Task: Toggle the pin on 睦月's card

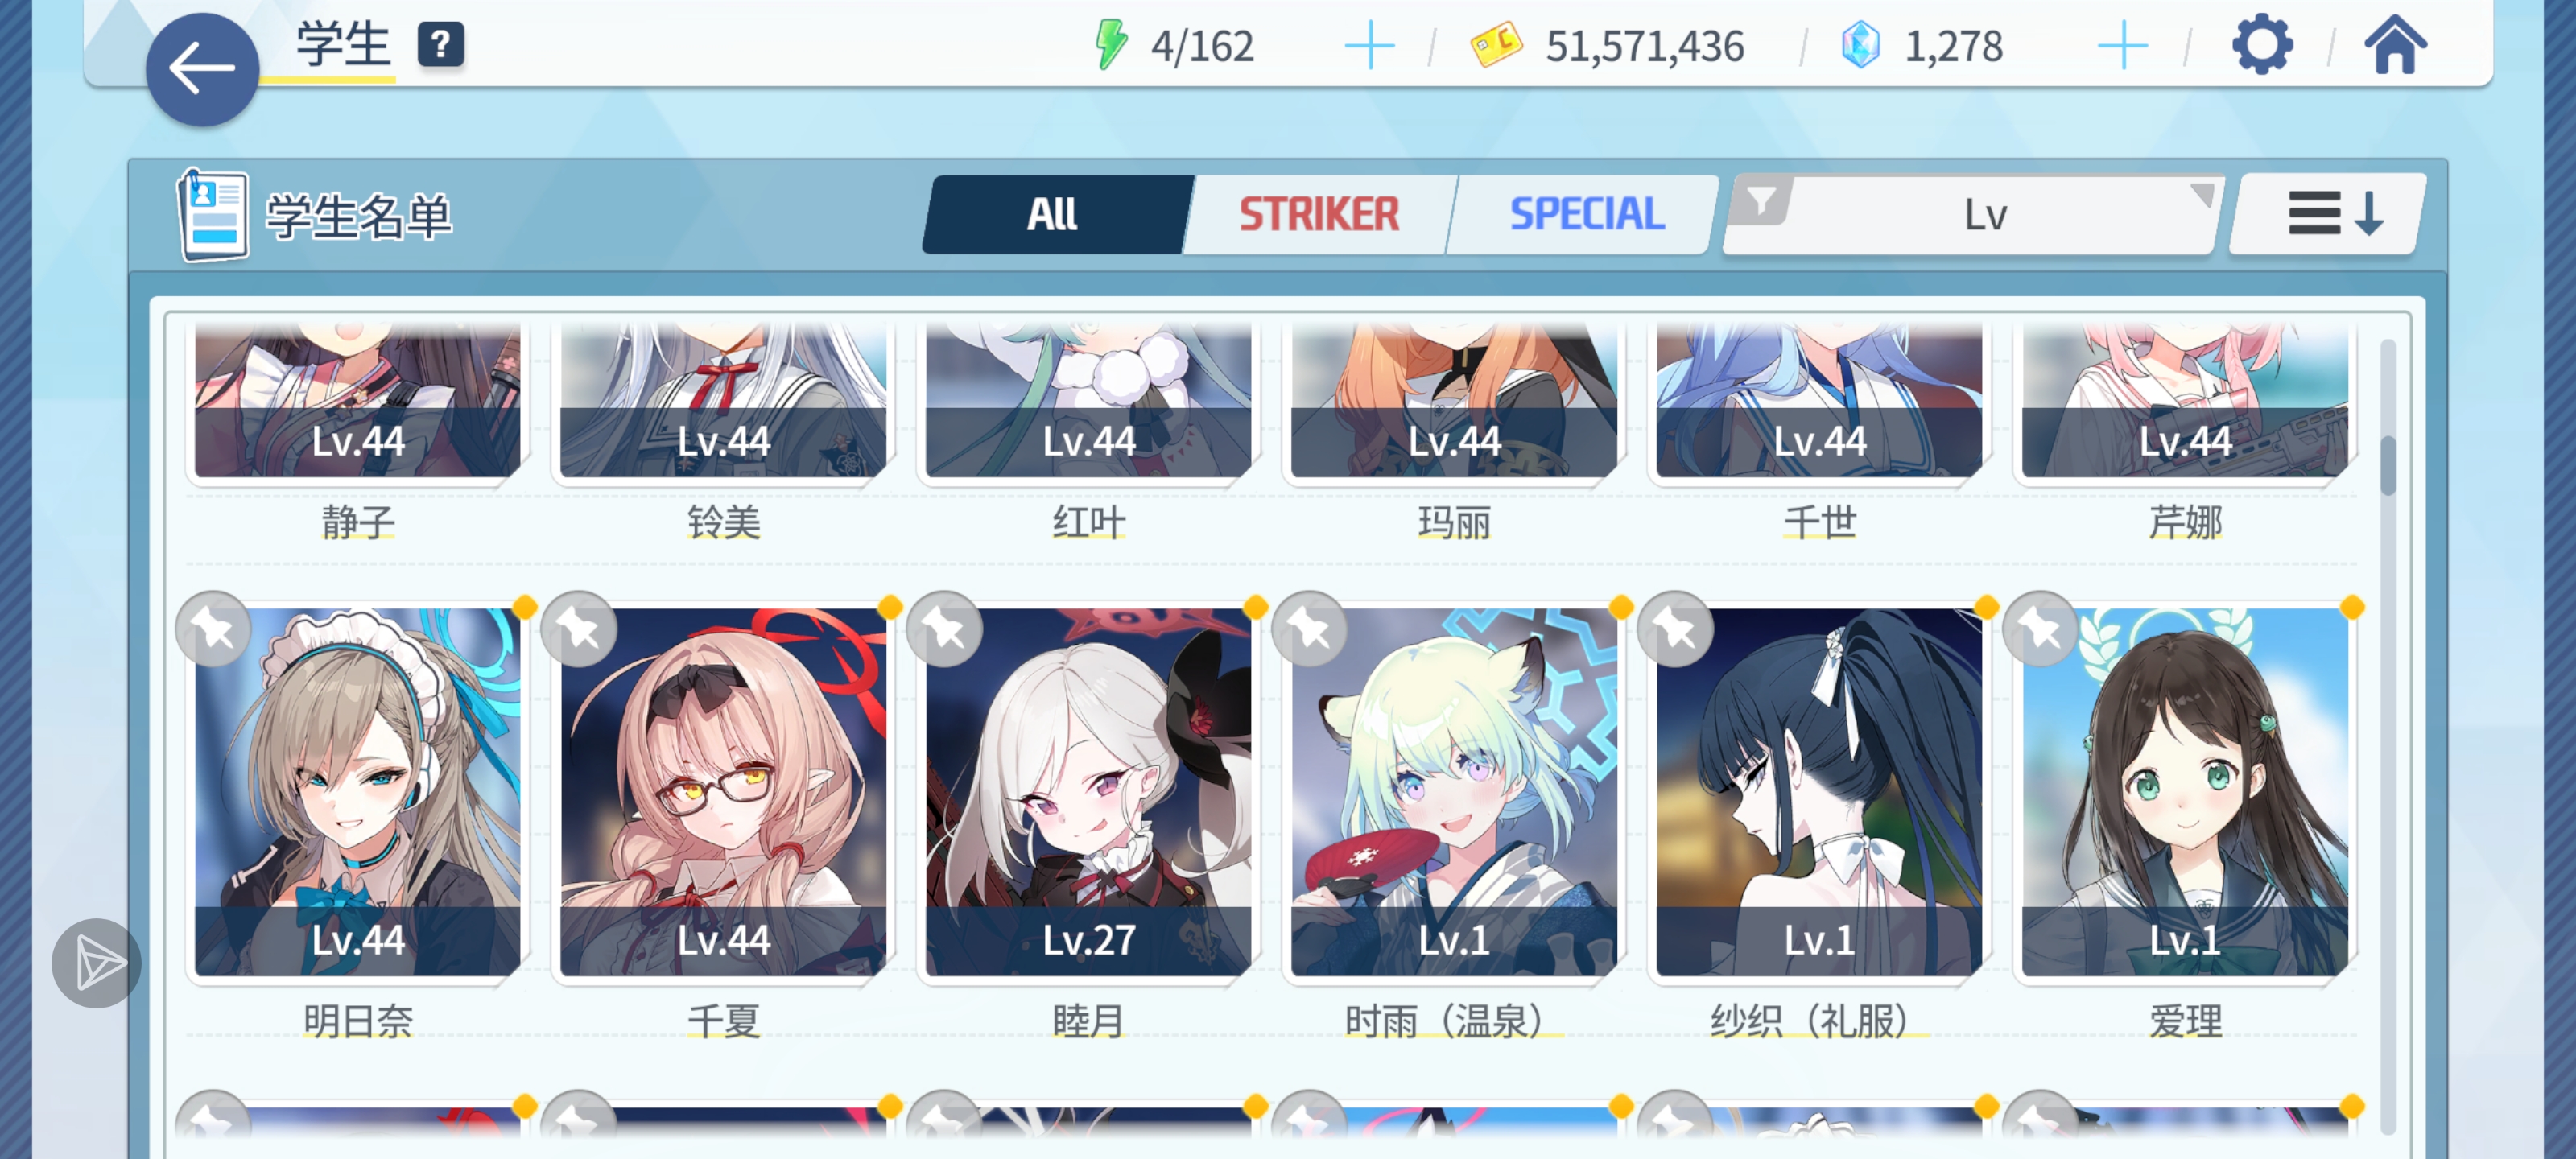Action: pos(944,629)
